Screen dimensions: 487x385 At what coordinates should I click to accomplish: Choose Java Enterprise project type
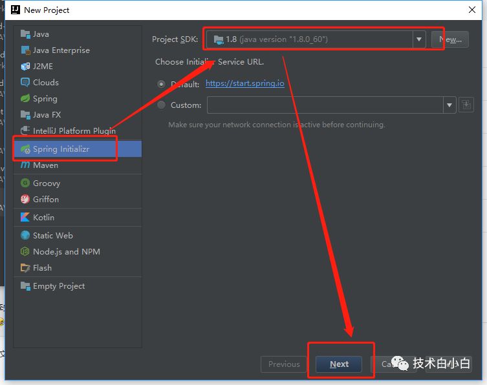pyautogui.click(x=78, y=50)
